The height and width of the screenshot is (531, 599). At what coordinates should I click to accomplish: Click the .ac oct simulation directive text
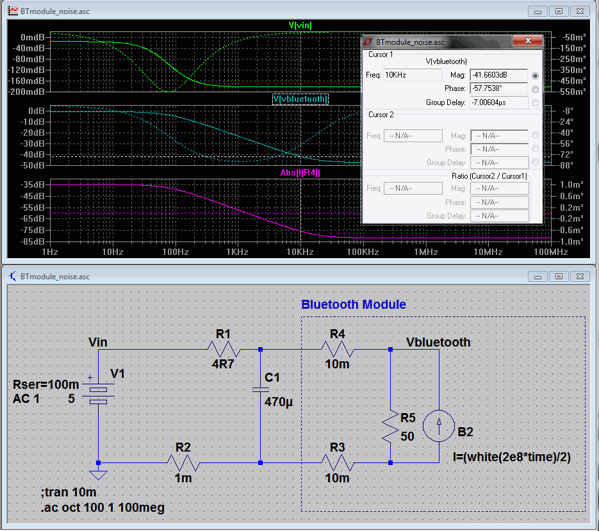(x=103, y=508)
